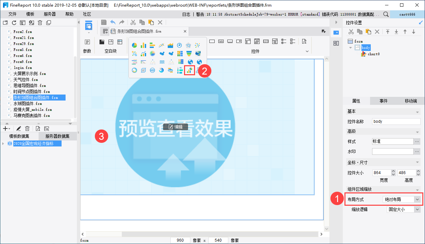
Task: Increase widget width with up stepper
Action: pyautogui.click(x=393, y=171)
